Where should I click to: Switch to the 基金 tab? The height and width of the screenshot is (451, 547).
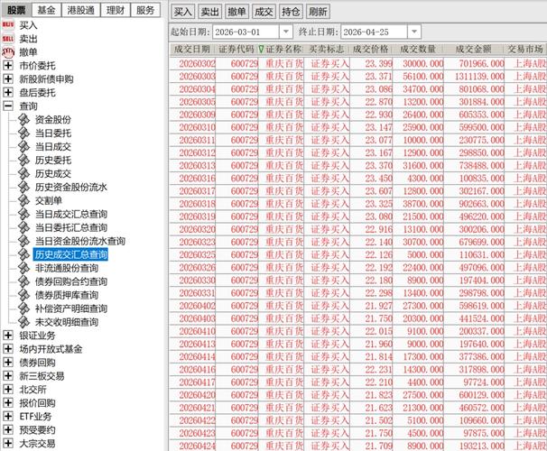pyautogui.click(x=46, y=10)
